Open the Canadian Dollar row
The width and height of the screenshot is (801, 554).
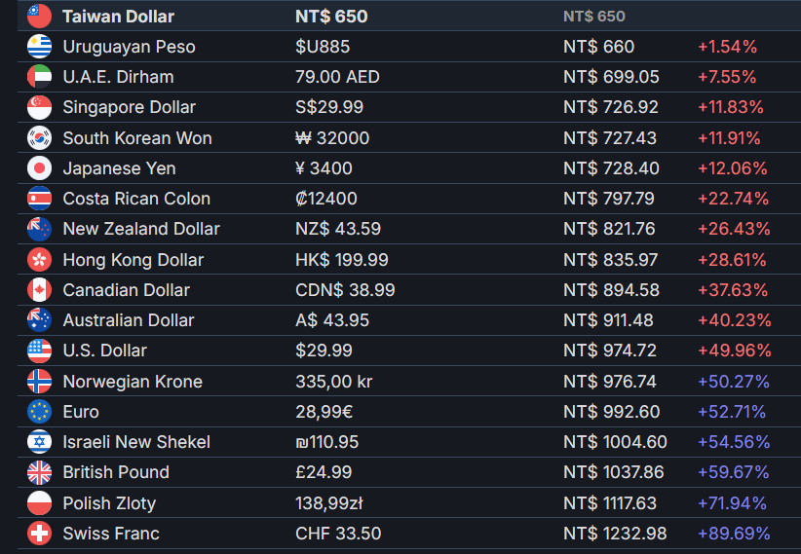(409, 290)
